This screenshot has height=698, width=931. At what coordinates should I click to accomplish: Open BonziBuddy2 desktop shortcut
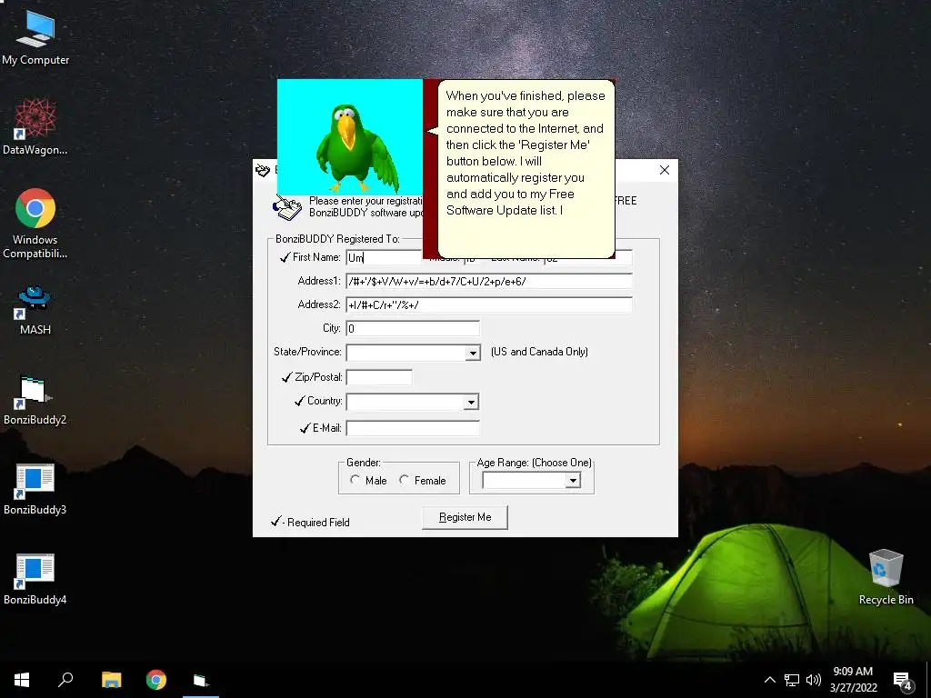35,400
